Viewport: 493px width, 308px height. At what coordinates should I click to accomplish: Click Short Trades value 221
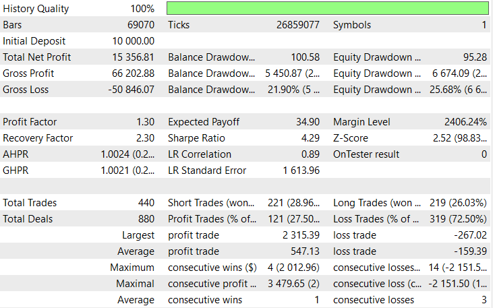293,203
